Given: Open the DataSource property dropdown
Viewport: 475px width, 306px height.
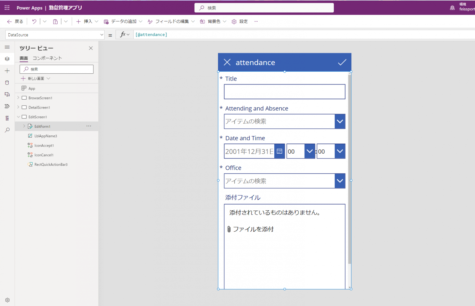Looking at the screenshot, I should click(x=101, y=35).
